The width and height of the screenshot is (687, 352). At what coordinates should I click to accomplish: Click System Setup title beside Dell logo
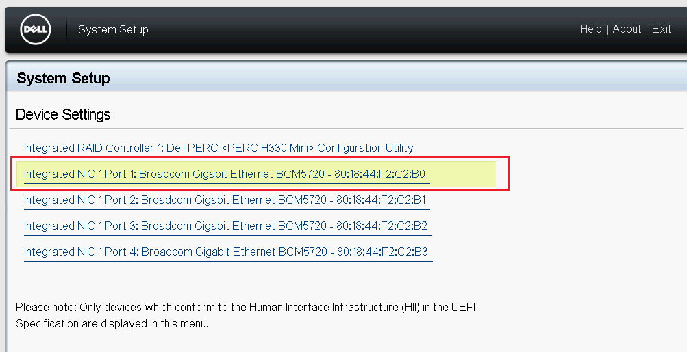pos(113,29)
